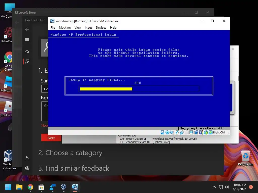This screenshot has width=258, height=193.
Task: Click the add account icon in Feedback Hub
Action: pos(27,158)
